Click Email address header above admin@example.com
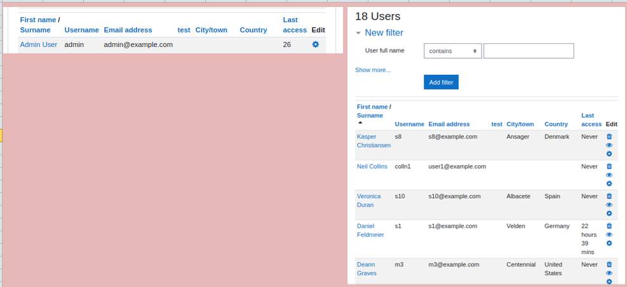Screen dimensions: 627x287 pyautogui.click(x=128, y=30)
